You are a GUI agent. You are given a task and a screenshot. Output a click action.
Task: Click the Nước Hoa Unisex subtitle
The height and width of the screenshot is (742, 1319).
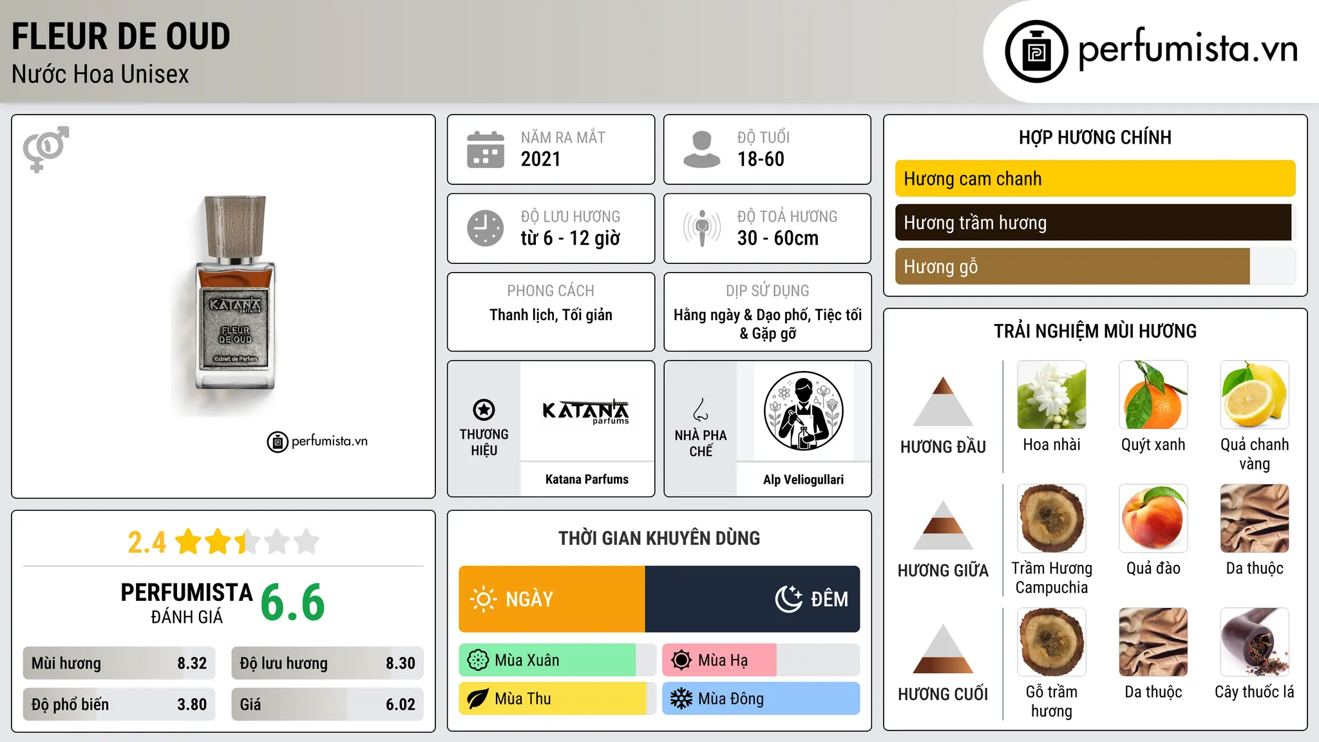(x=100, y=74)
